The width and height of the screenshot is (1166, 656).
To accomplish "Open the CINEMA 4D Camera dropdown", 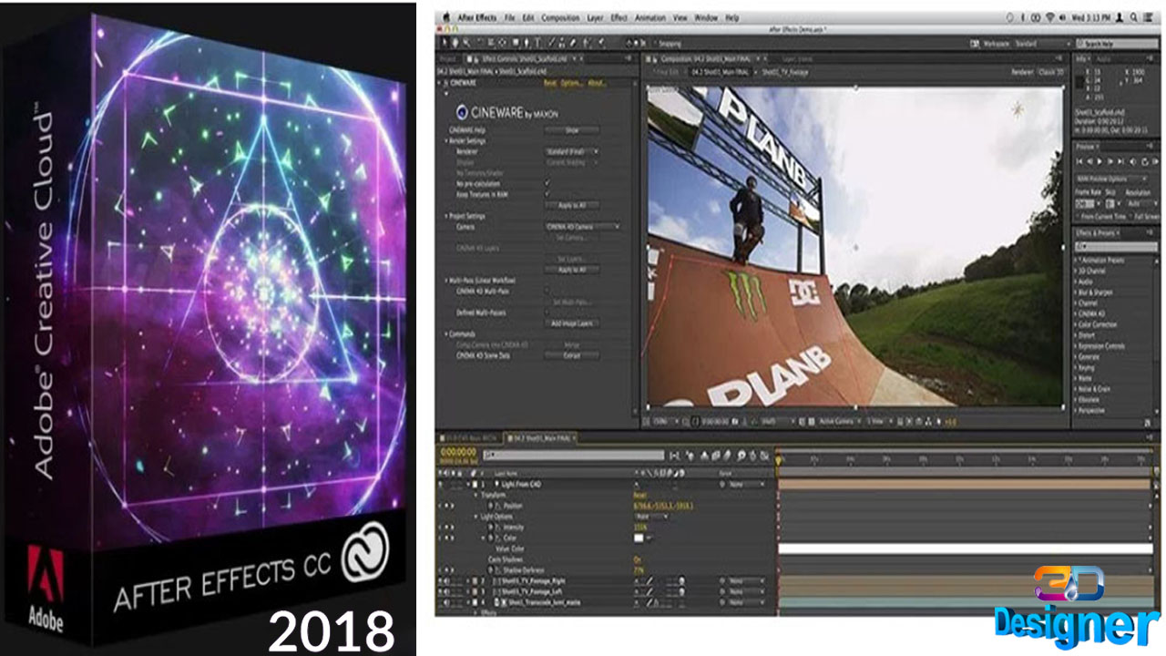I will 583,226.
